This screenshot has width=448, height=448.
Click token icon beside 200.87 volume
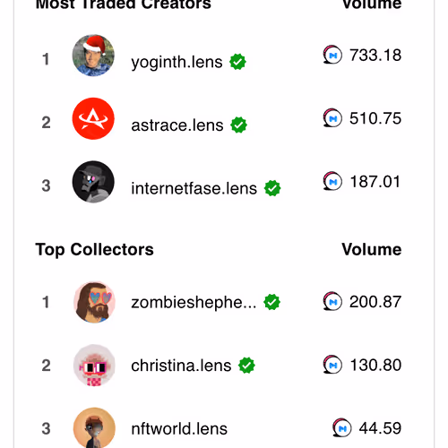point(332,301)
